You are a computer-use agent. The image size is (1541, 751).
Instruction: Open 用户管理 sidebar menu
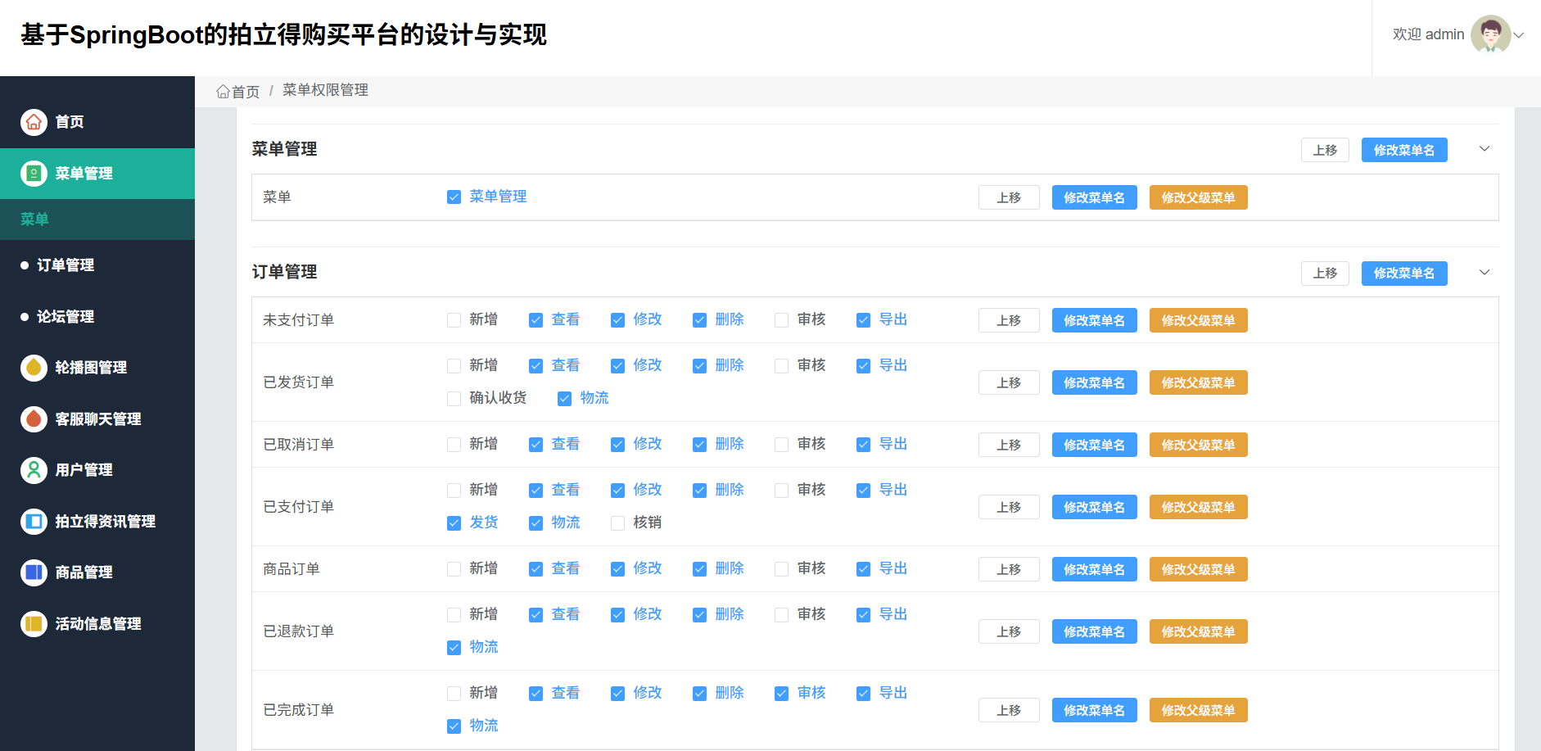[x=97, y=470]
